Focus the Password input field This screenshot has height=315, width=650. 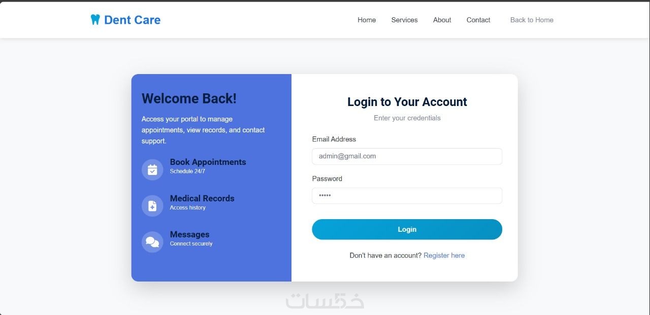pos(407,196)
